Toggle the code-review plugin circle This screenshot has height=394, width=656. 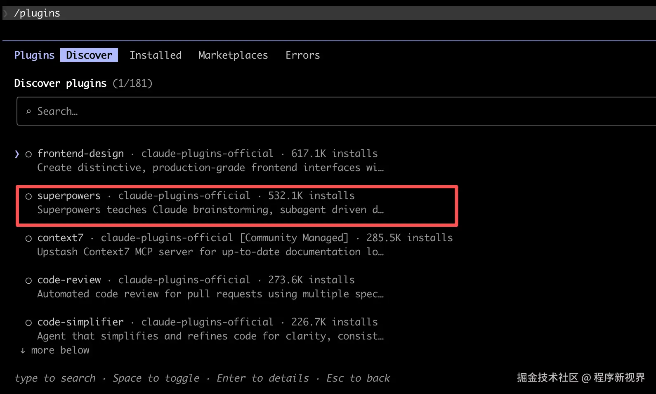point(28,280)
